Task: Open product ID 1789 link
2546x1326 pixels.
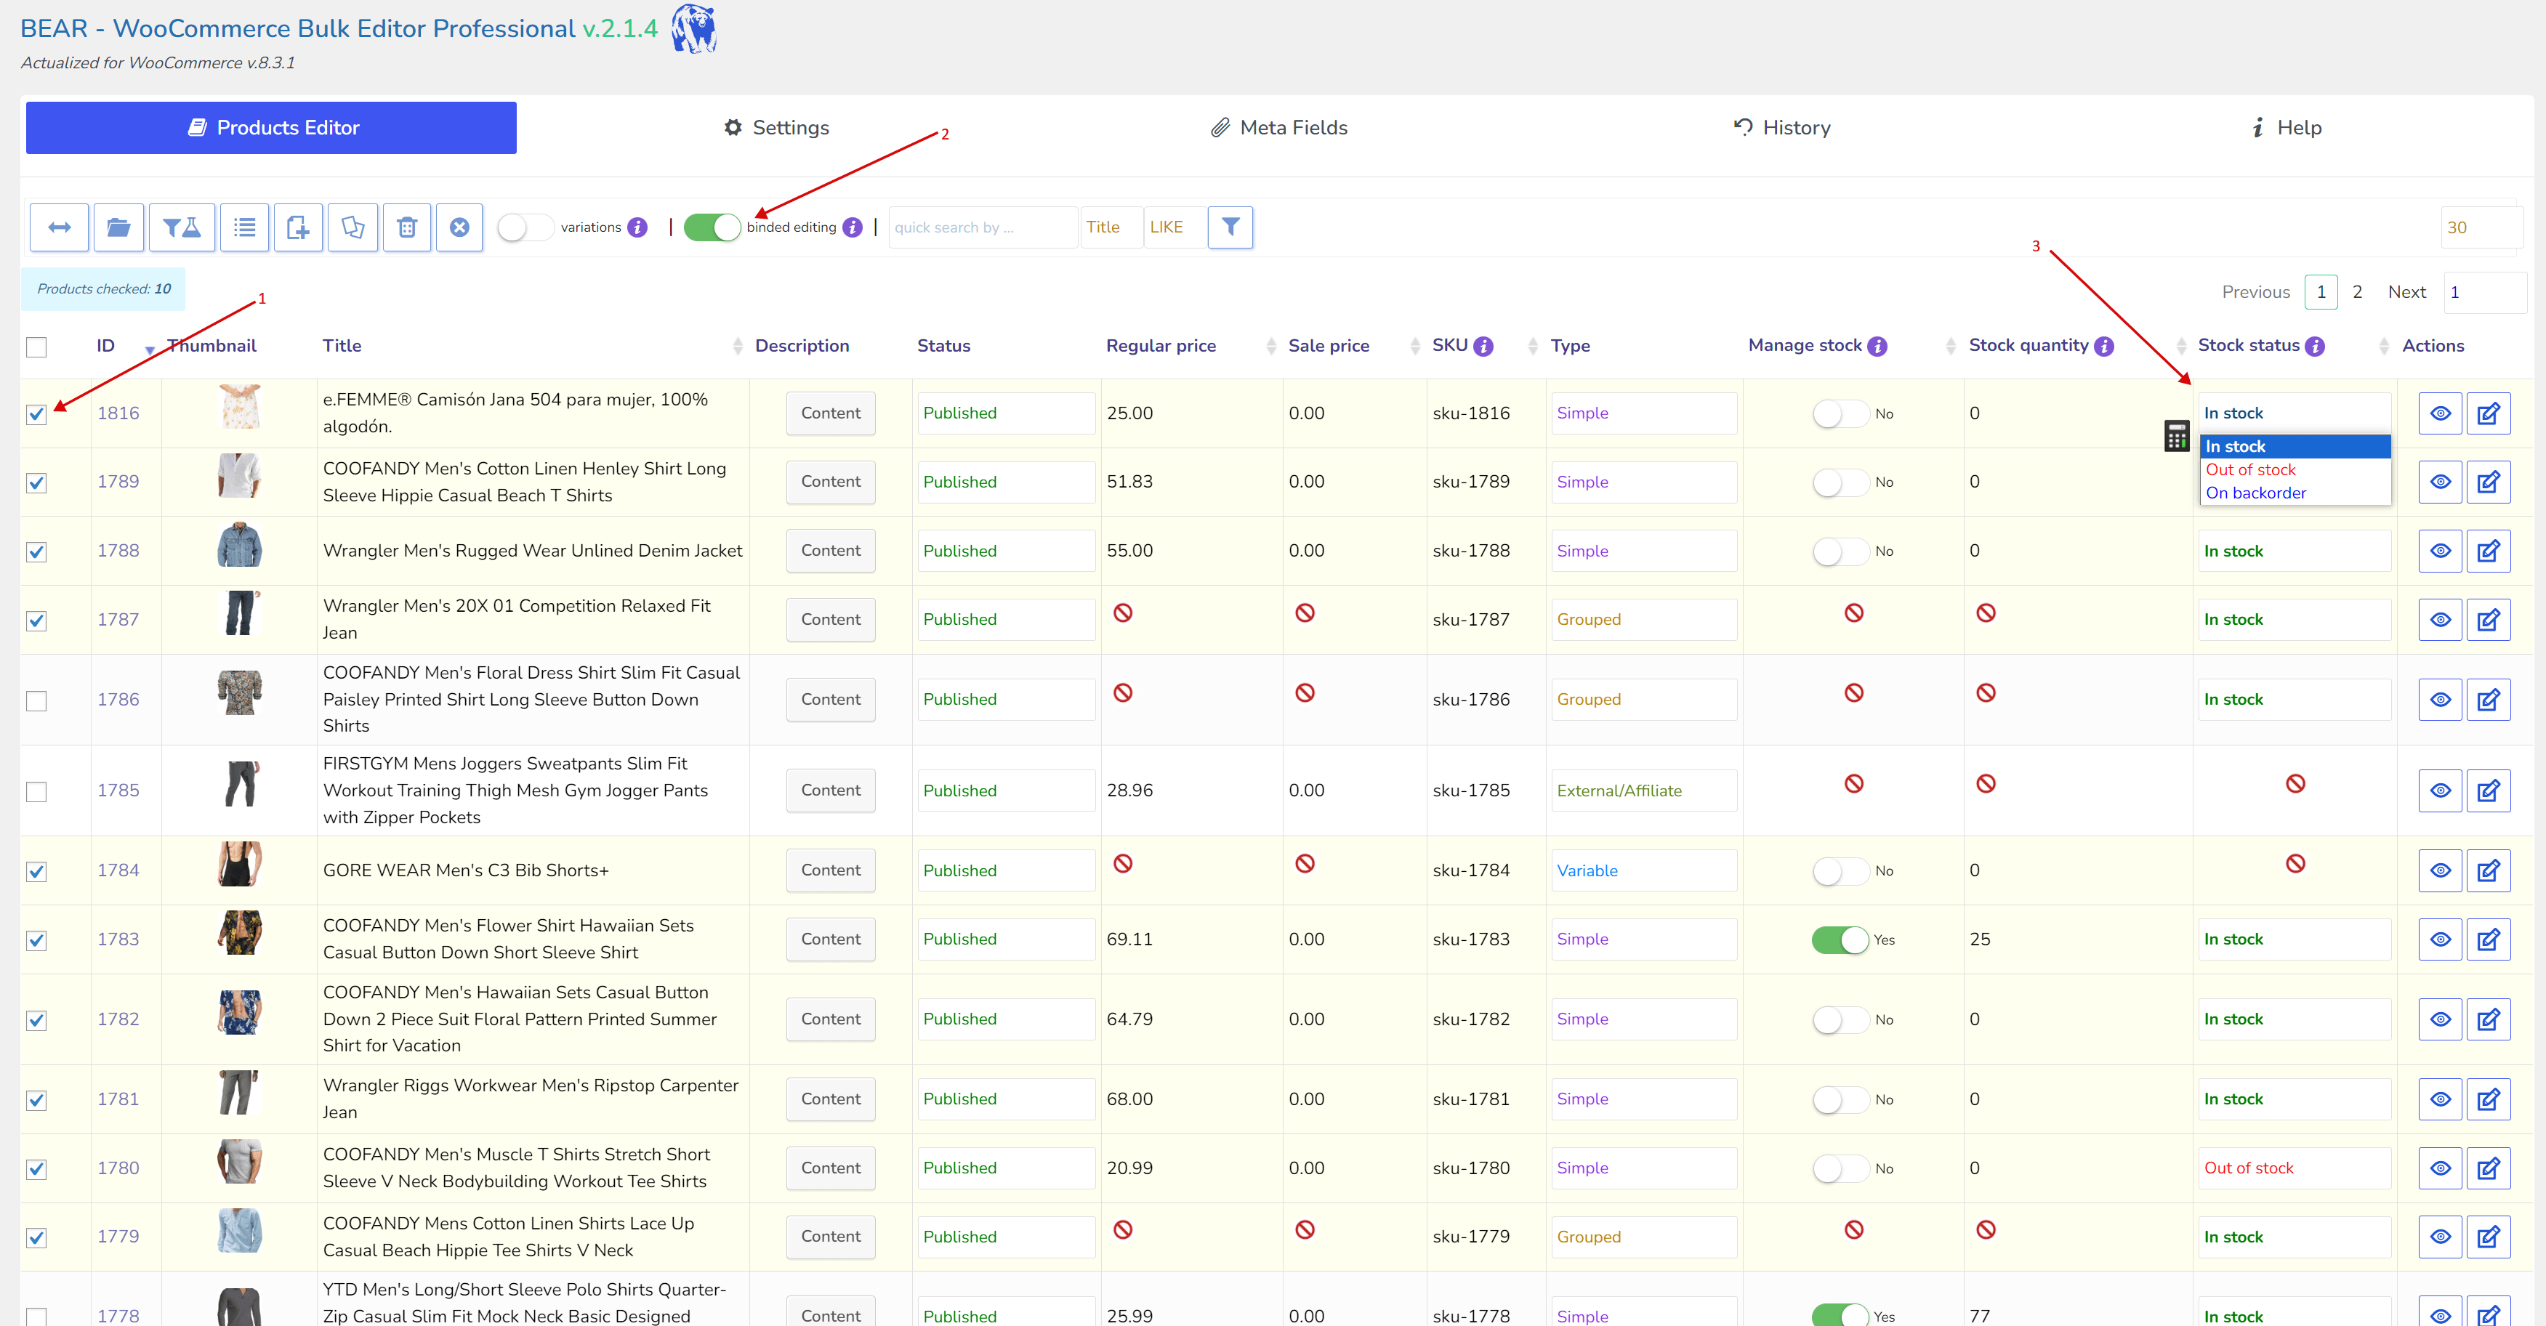Action: 118,482
